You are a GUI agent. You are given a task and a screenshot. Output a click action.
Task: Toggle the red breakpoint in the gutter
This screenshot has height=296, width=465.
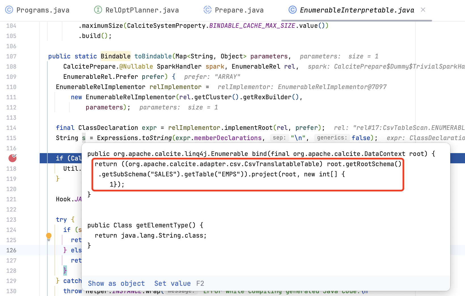(x=12, y=158)
